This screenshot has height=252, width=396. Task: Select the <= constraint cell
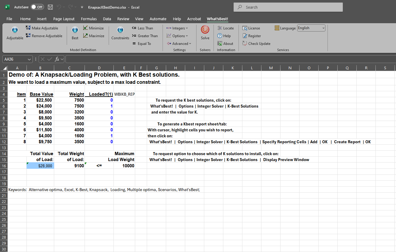coord(99,166)
